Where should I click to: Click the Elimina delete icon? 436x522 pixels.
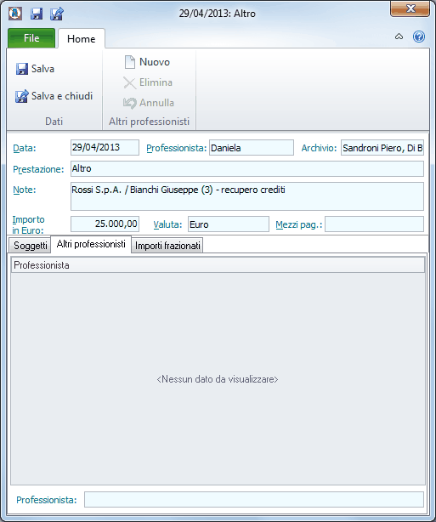129,82
